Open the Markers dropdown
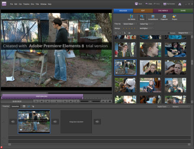The width and height of the screenshot is (194, 149). pyautogui.click(x=181, y=107)
